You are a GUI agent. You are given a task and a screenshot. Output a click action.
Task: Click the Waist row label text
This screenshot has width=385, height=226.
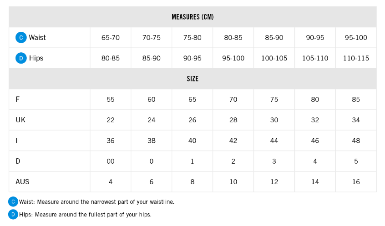tap(37, 38)
